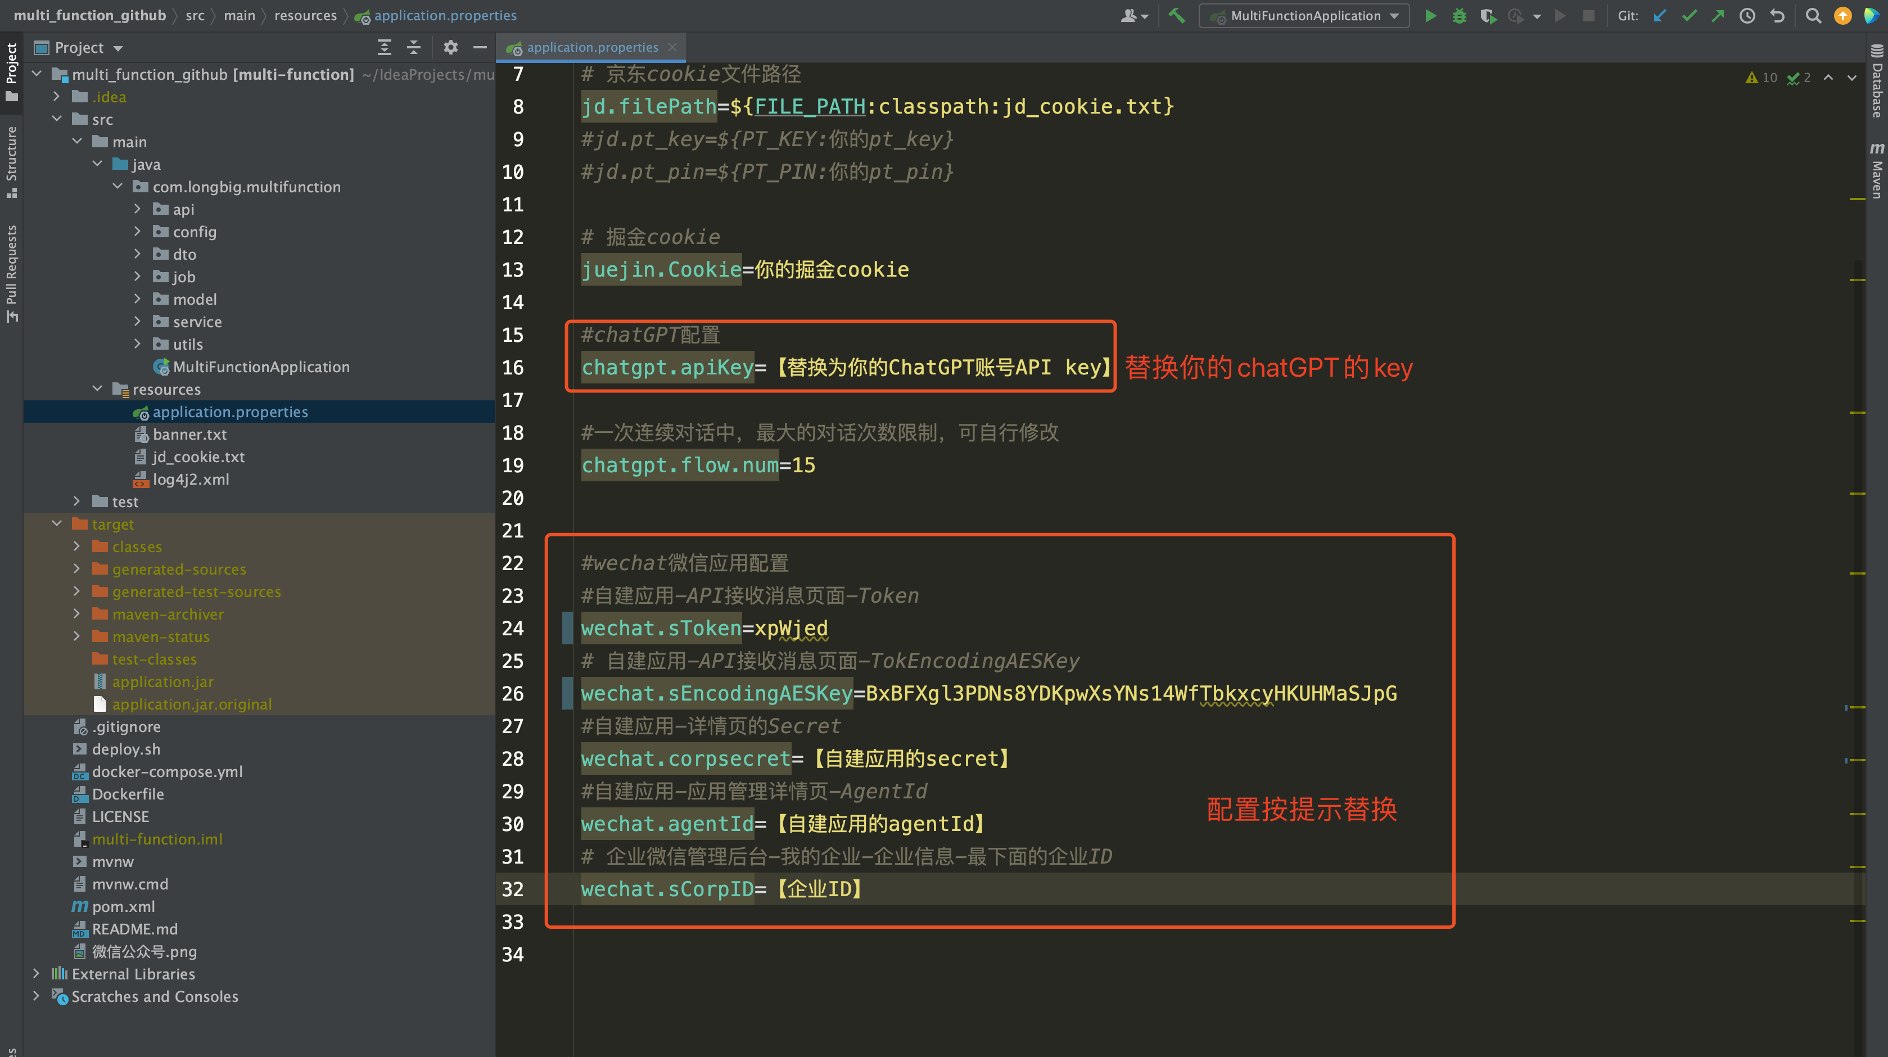Switch to application.properties editor tab
This screenshot has height=1057, width=1888.
tap(591, 48)
